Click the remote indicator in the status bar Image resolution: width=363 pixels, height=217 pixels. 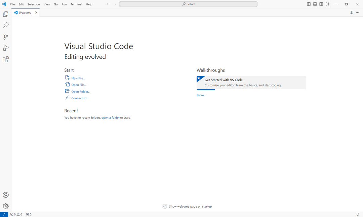tap(4, 214)
